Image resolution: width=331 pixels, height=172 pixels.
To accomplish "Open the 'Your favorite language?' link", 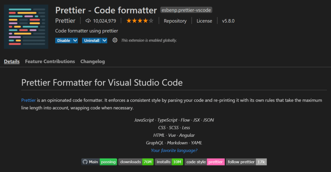I will pyautogui.click(x=174, y=150).
